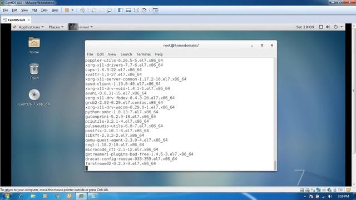
Task: Expand the system menu arrow beside power icon
Action: pyautogui.click(x=342, y=27)
